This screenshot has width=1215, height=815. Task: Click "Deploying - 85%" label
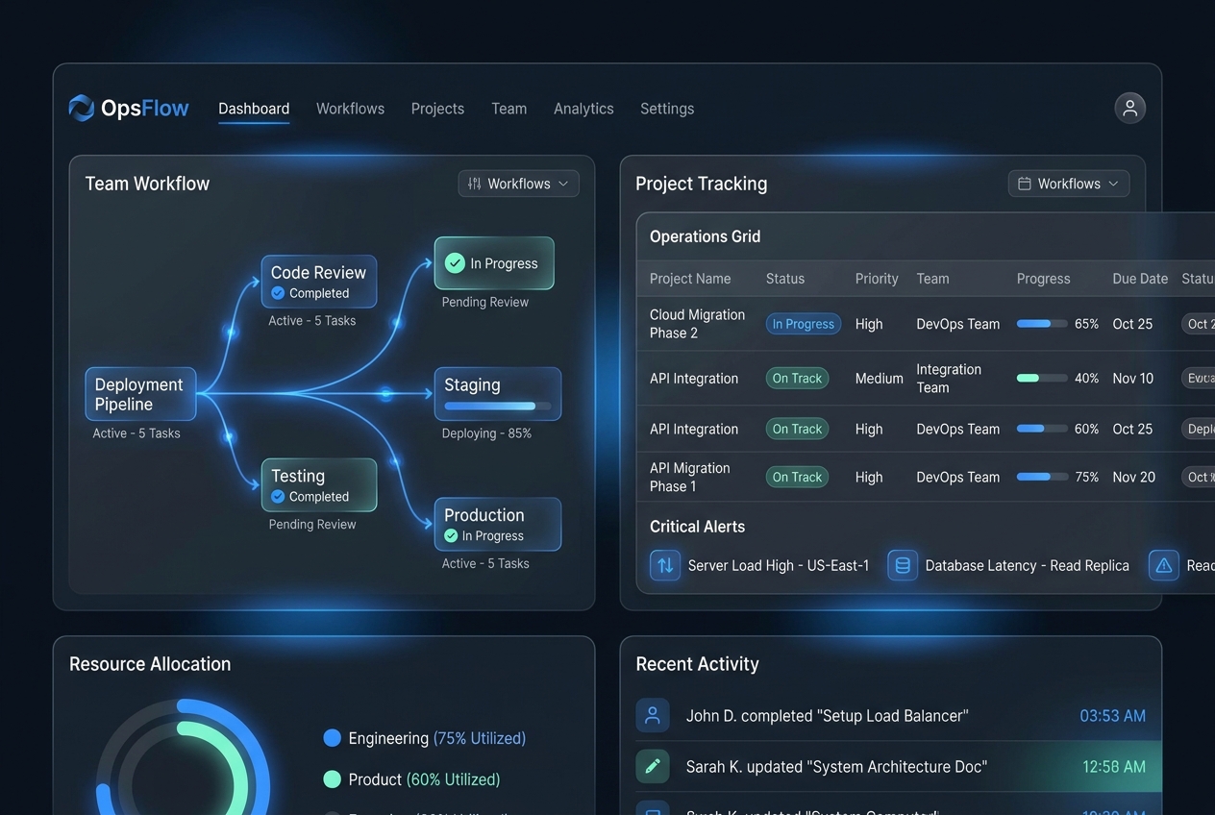486,433
